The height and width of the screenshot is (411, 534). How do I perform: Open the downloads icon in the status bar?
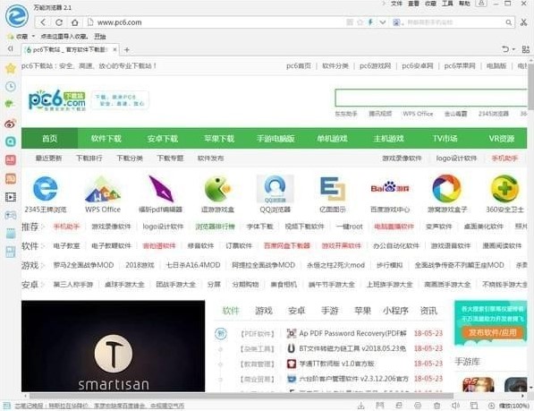[x=360, y=406]
